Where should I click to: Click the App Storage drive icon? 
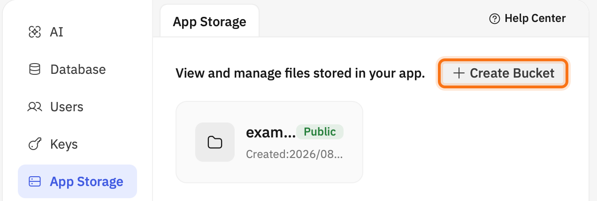coord(35,181)
